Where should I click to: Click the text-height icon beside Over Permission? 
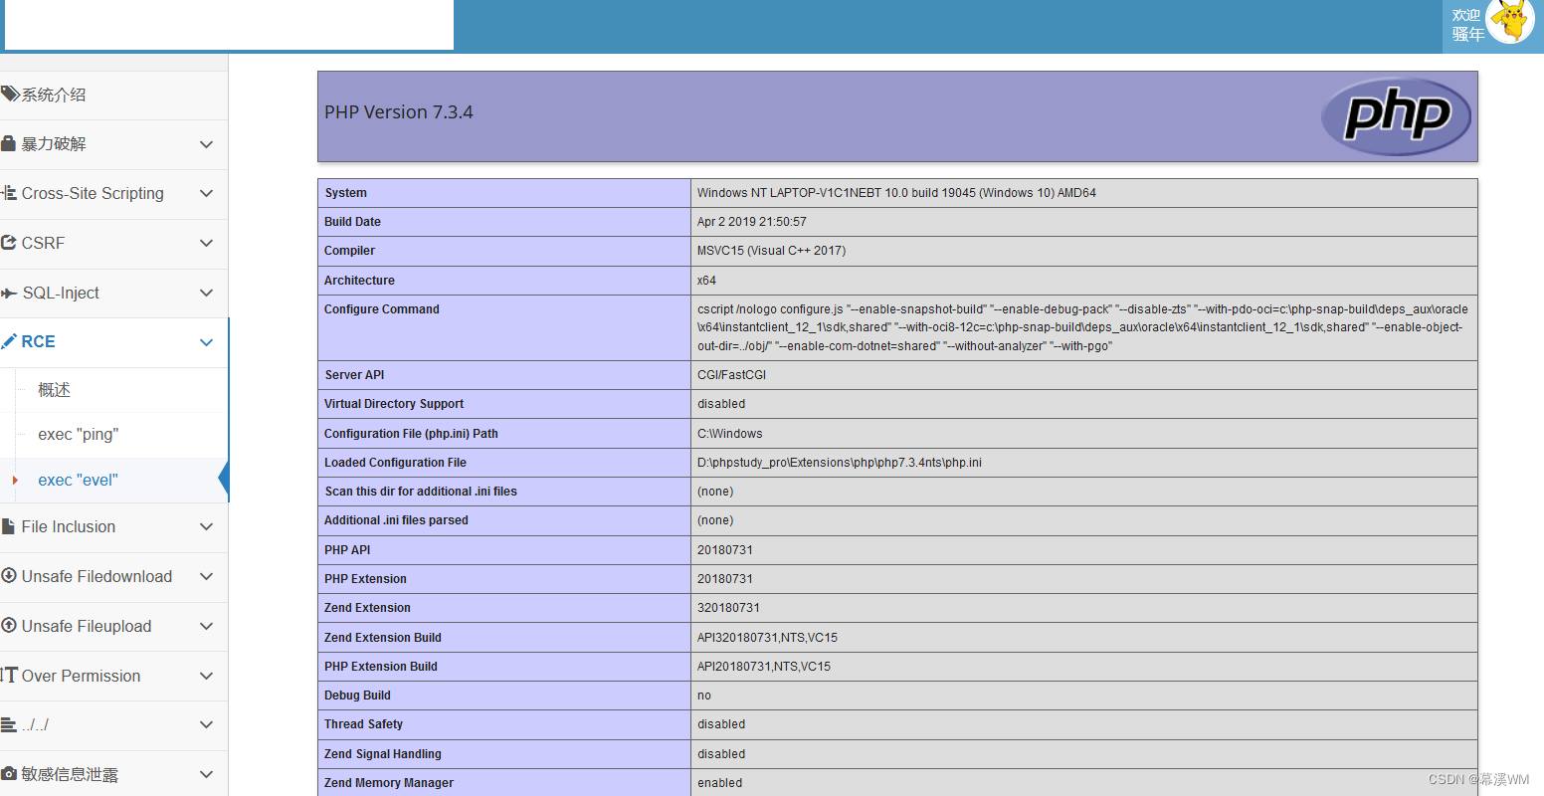click(9, 676)
